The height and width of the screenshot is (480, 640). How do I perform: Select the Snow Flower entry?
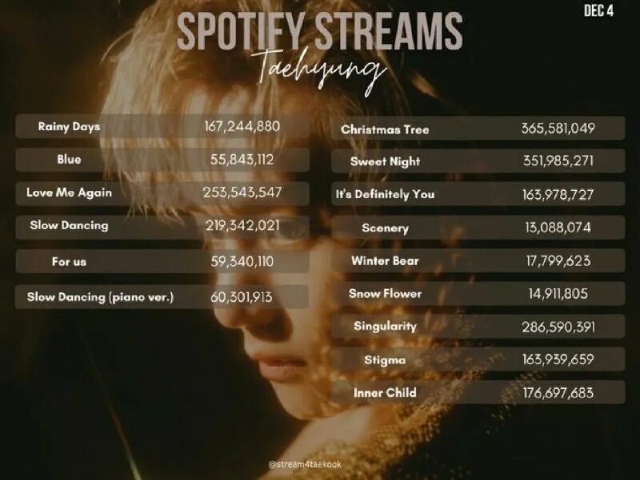click(x=478, y=293)
